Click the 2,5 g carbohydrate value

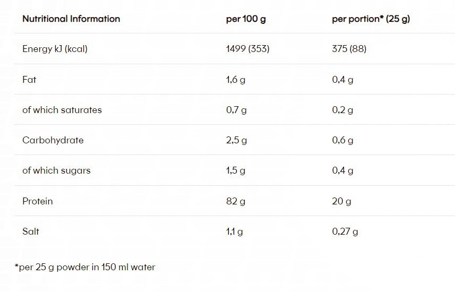pyautogui.click(x=236, y=140)
